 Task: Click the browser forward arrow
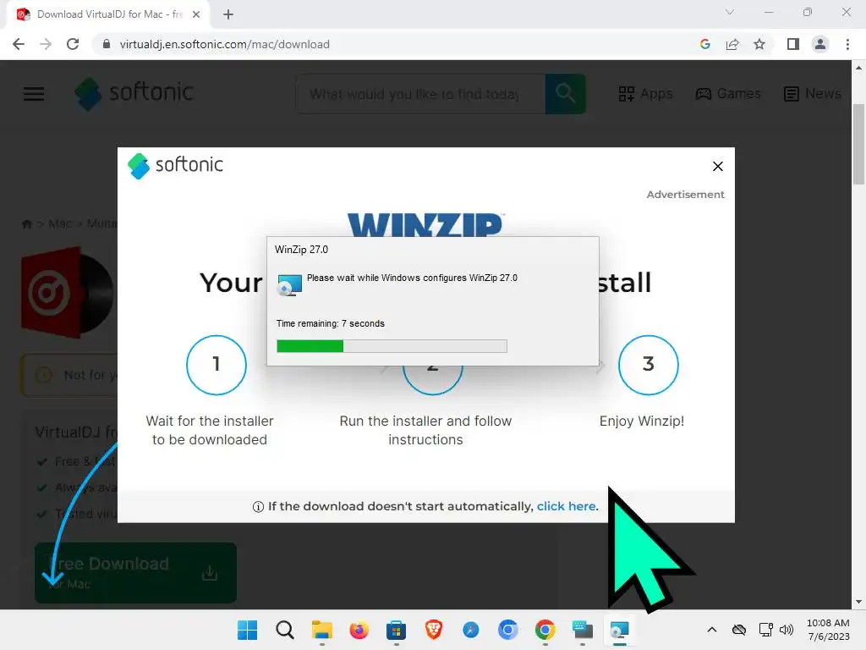(x=46, y=44)
